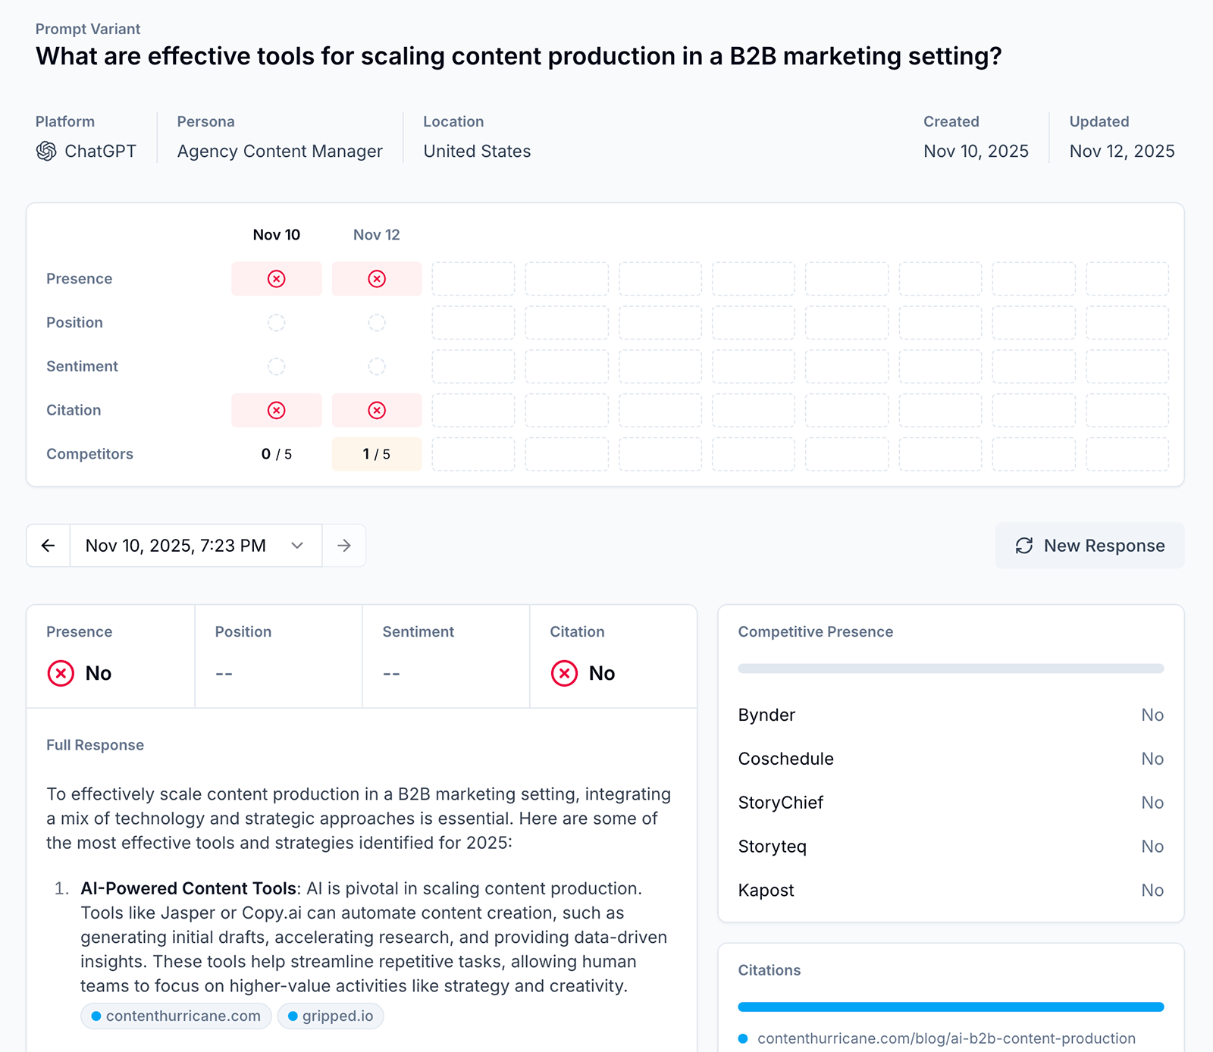The width and height of the screenshot is (1213, 1052).
Task: Click the ChatGPT logo icon
Action: click(46, 152)
